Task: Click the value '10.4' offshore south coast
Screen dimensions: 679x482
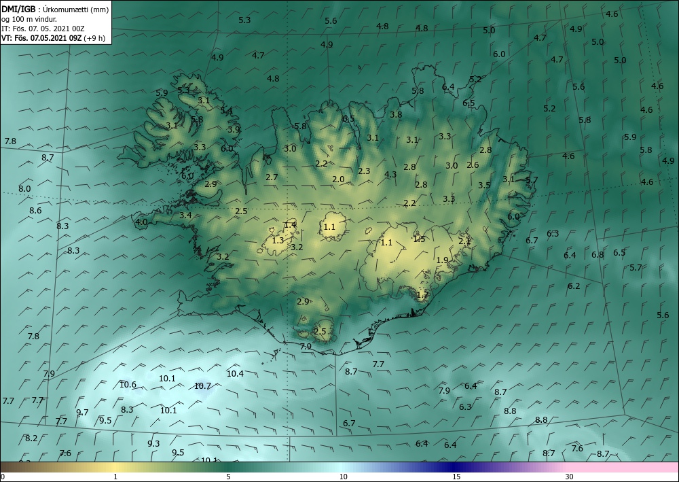Action: pyautogui.click(x=235, y=373)
